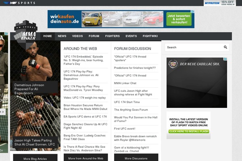Open Video: UFC 174 weigh-ins replay

coord(85,98)
